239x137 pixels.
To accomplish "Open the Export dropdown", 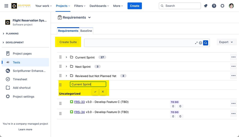I will (226, 42).
